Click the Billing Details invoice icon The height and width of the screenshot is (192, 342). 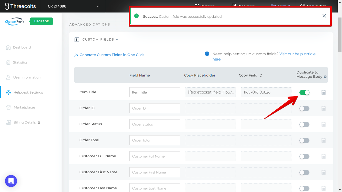9,122
